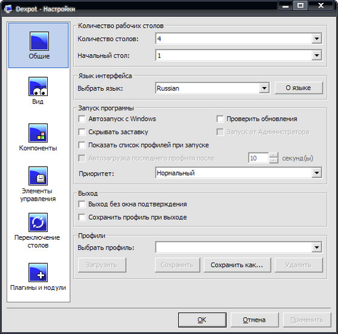Enable Автозапуск с Windows checkbox
The image size is (338, 334).
pos(82,119)
